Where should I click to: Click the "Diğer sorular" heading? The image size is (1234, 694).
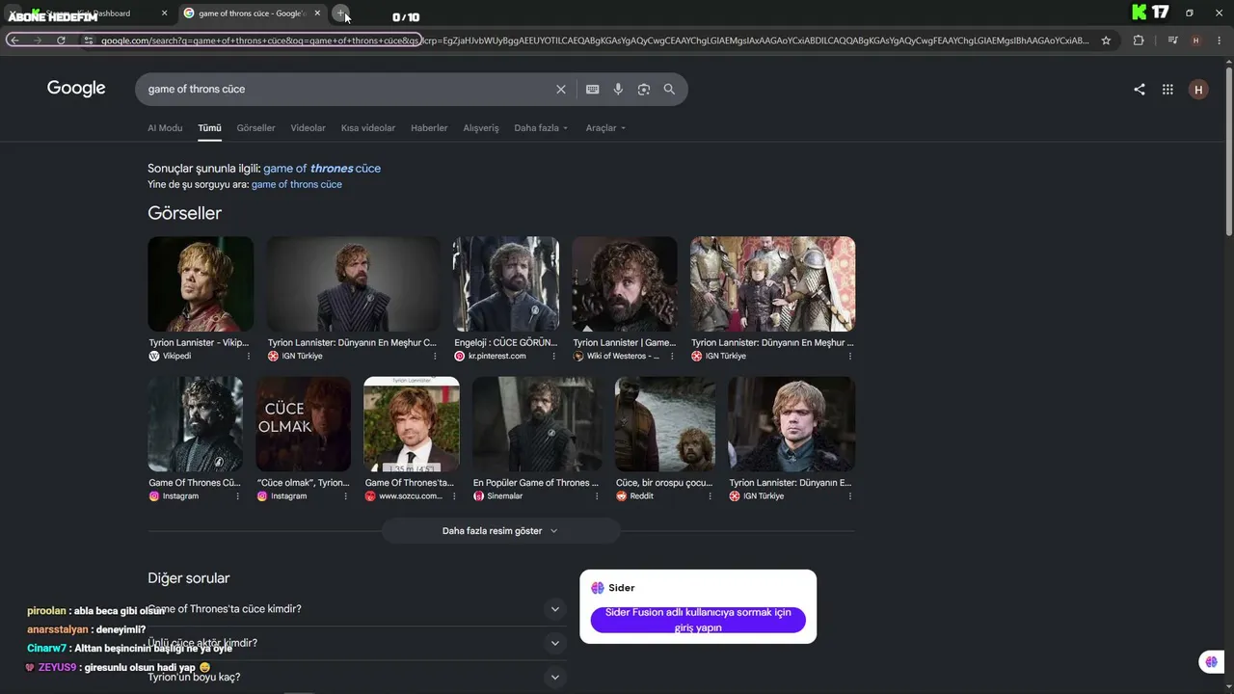click(x=189, y=578)
